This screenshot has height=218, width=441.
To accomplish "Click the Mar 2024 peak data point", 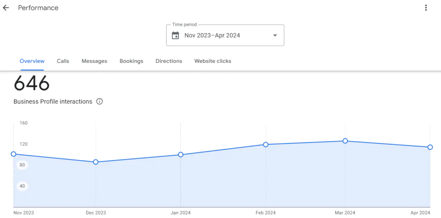I will pyautogui.click(x=345, y=141).
